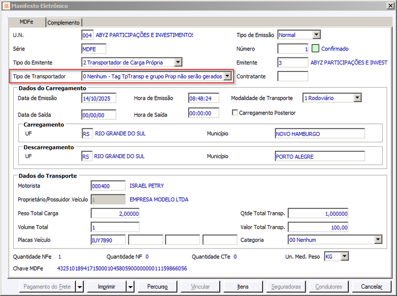
Task: Enable Carregamento Posterior checkbox
Action: 235,113
